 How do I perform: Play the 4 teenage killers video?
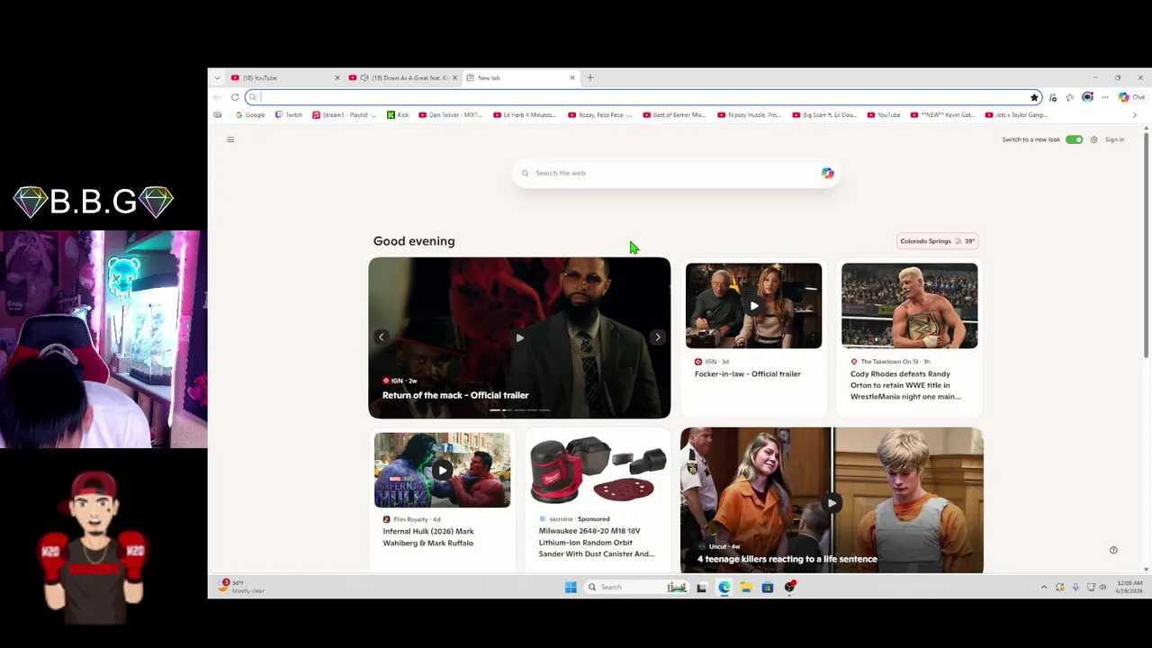point(832,503)
